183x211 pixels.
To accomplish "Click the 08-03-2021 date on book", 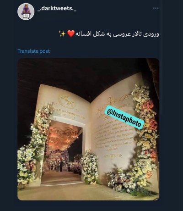I will point(66,116).
